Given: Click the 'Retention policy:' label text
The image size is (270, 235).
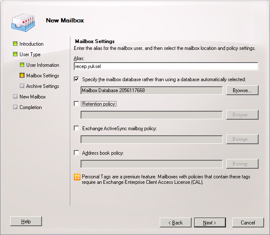Looking at the screenshot, I should pos(99,104).
